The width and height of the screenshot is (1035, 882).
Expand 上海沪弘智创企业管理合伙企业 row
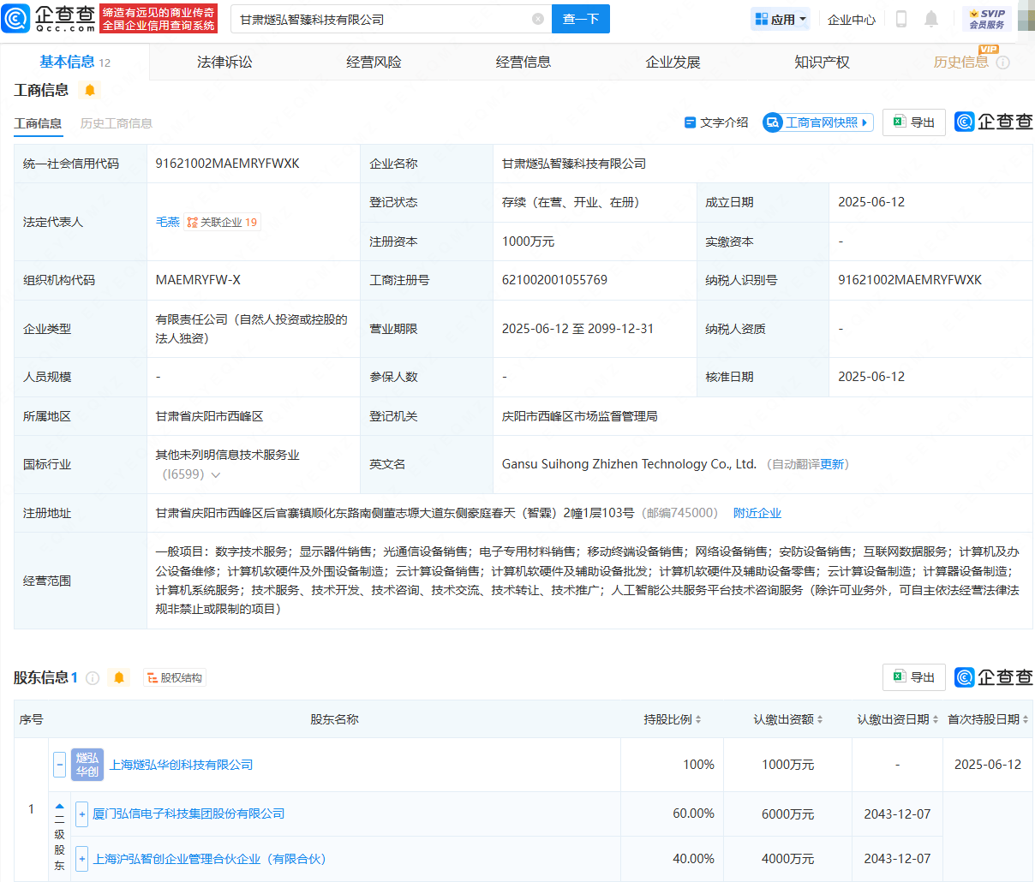[81, 859]
